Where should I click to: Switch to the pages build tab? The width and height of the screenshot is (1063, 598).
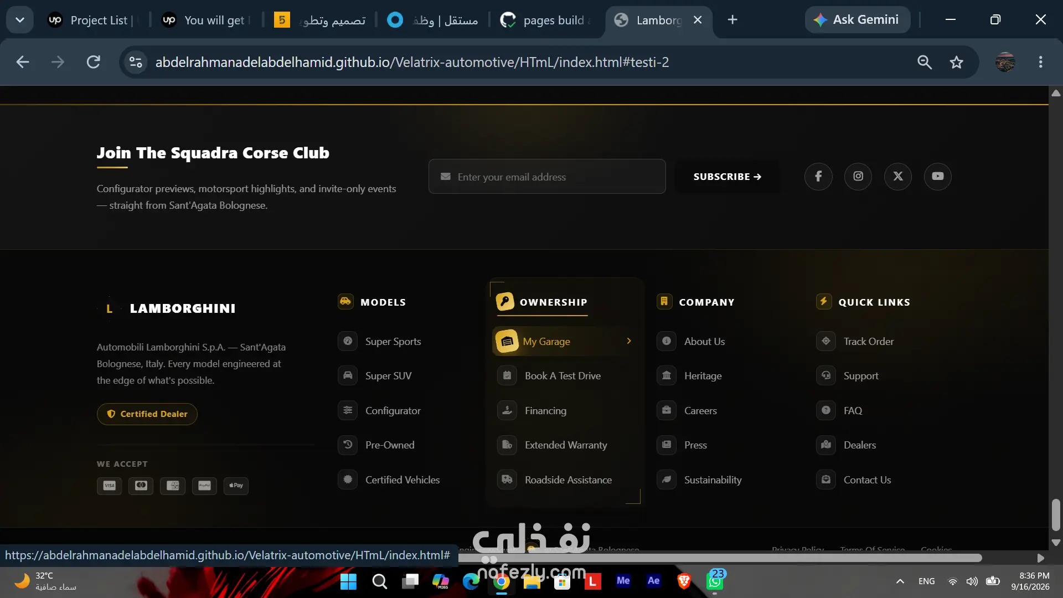[x=545, y=20]
